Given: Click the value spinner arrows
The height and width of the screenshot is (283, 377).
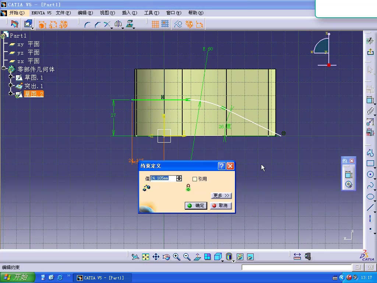Looking at the screenshot, I should coord(179,178).
